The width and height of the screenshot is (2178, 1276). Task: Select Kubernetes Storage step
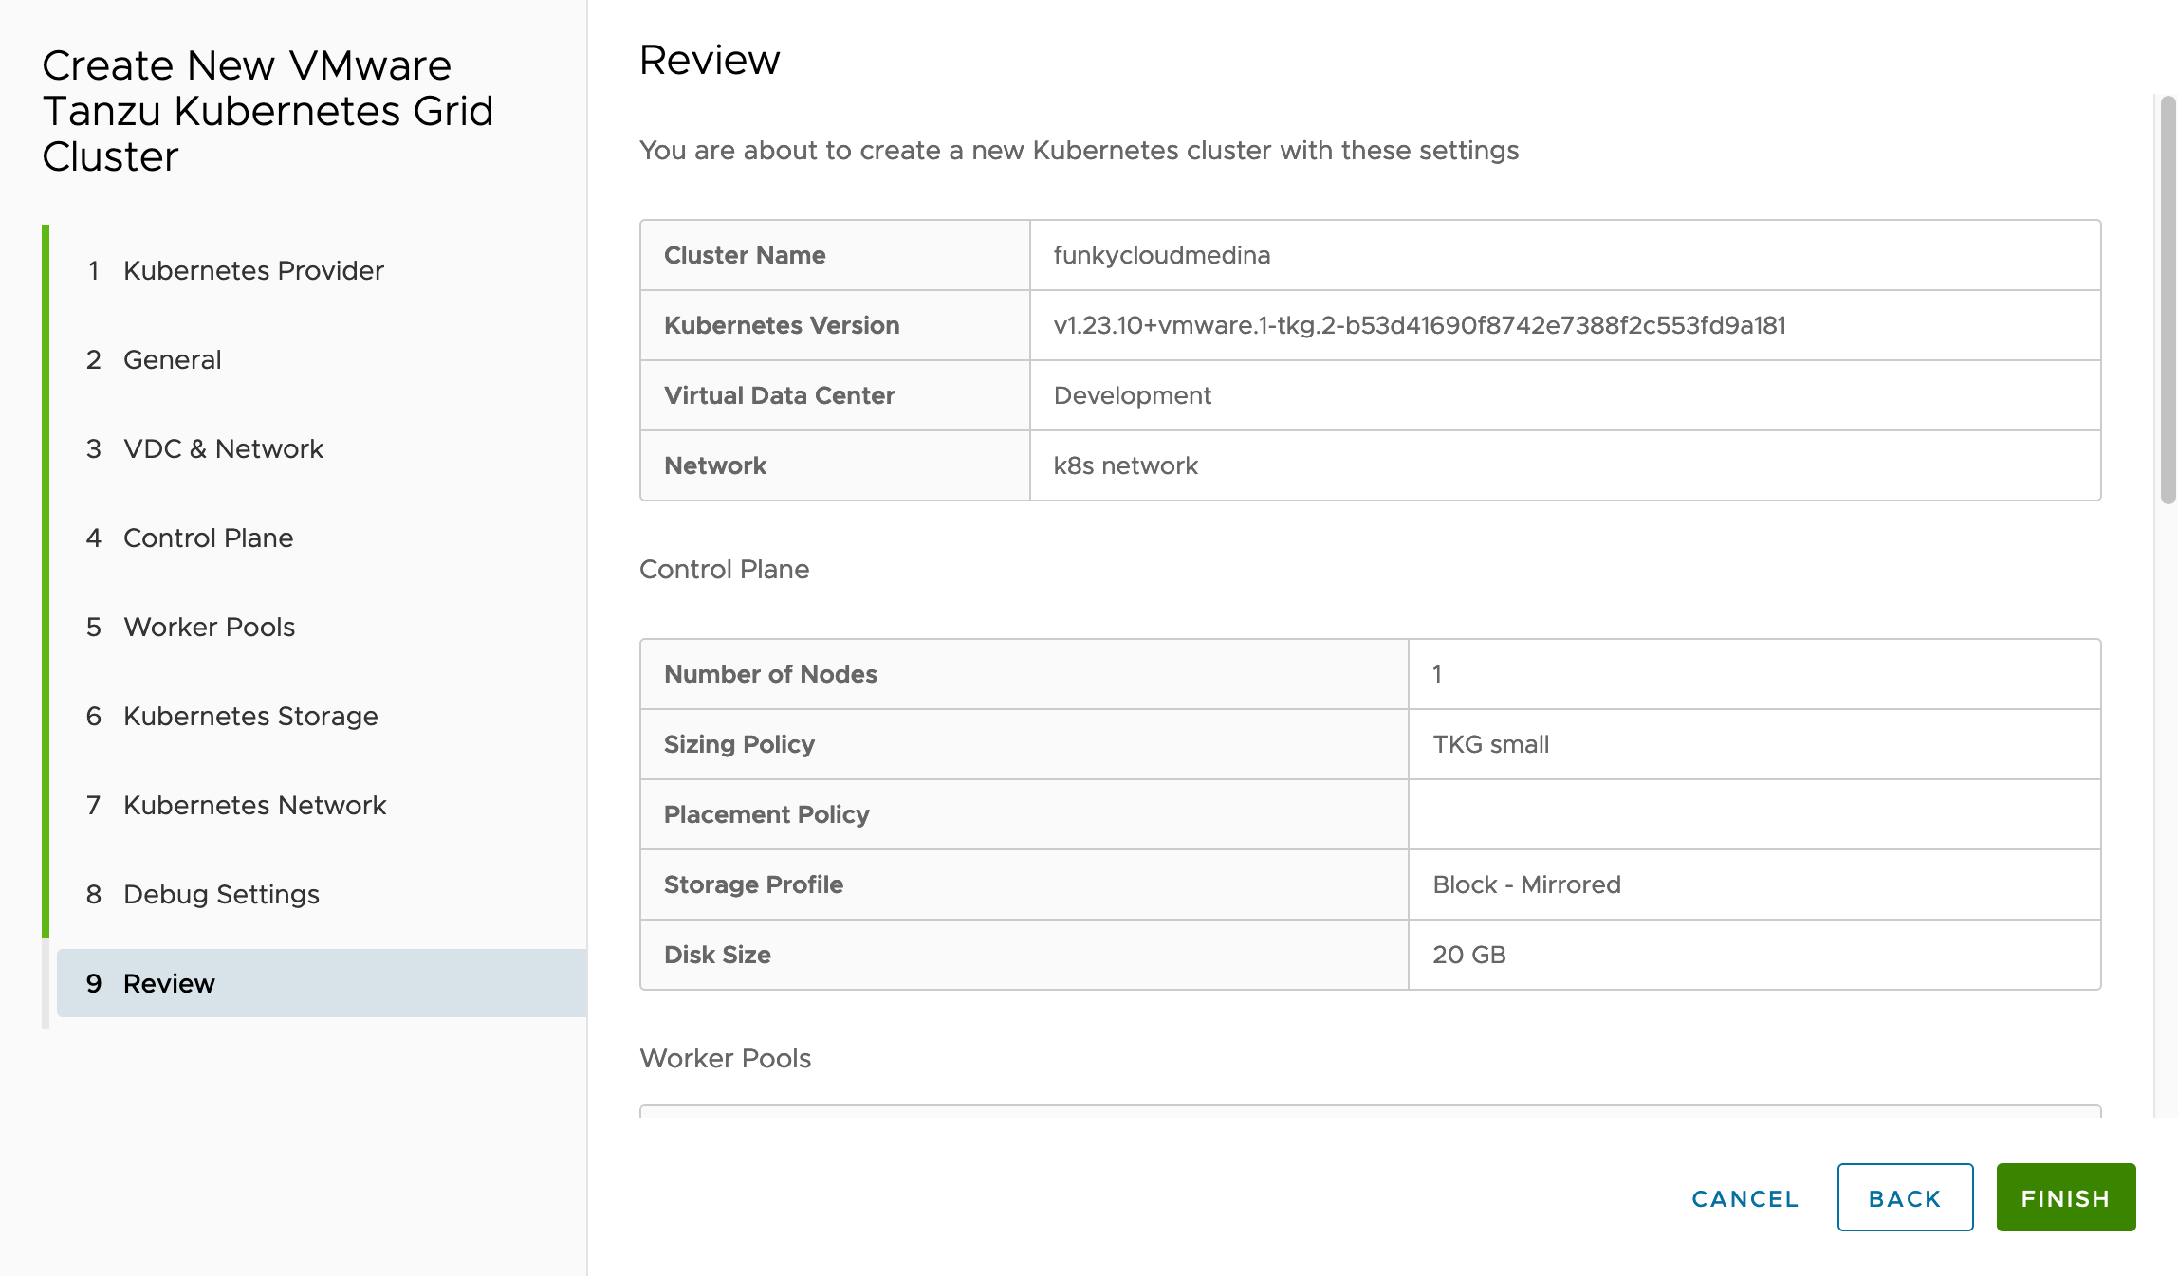(232, 716)
